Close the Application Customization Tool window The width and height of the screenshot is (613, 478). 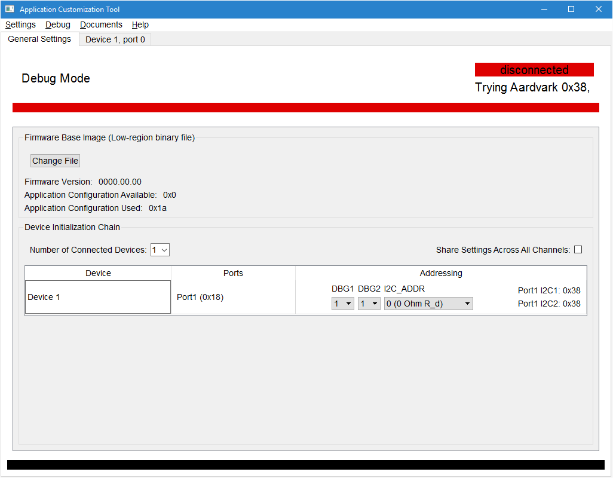[599, 9]
